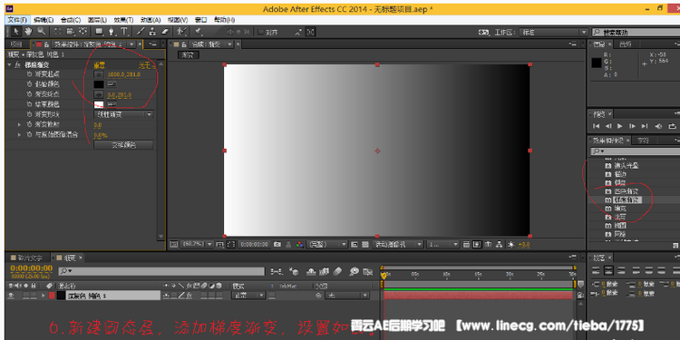Click the gradient start point coordinates value

click(123, 74)
